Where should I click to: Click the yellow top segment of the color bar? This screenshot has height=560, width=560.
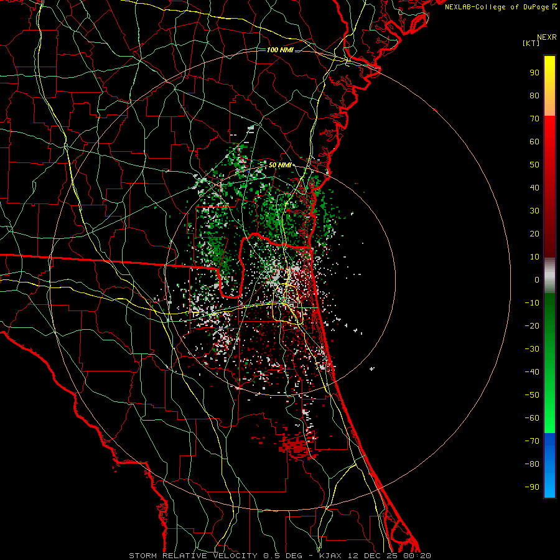(x=549, y=86)
